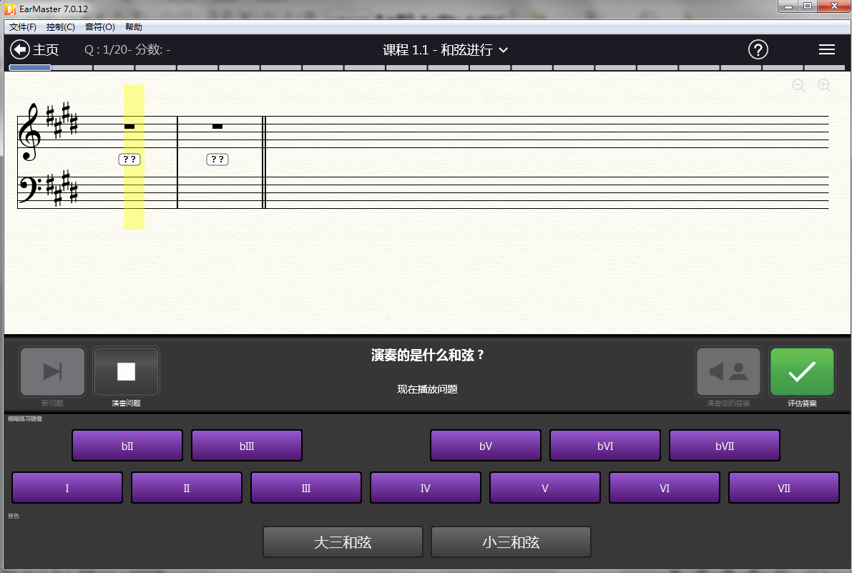Choose the V chord button
The image size is (852, 573).
coord(544,488)
